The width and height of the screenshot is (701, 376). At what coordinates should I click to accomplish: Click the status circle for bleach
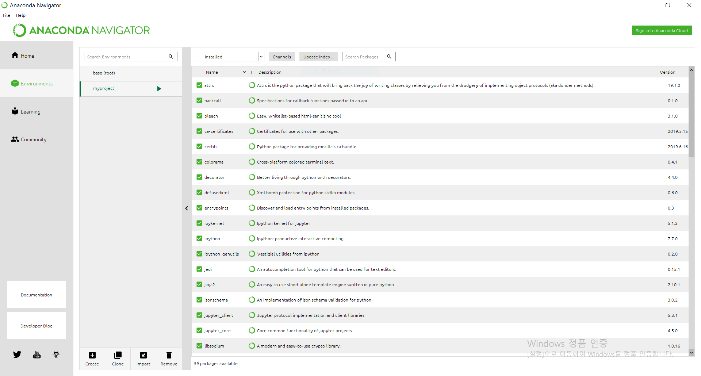(x=252, y=116)
